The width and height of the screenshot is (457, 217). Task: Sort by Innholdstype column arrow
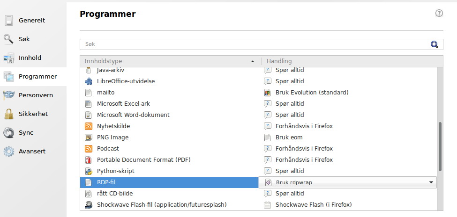click(252, 61)
